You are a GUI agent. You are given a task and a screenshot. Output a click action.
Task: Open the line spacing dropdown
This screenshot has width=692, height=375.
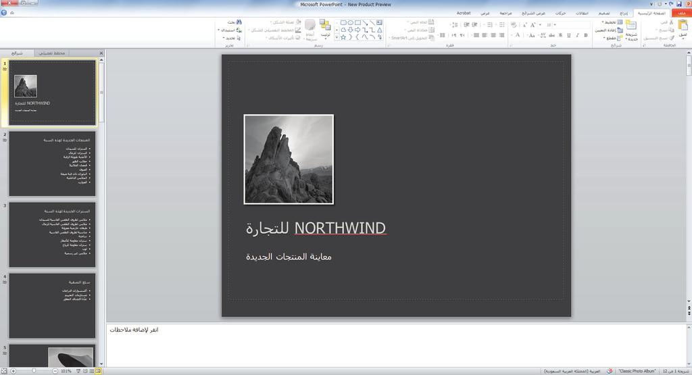click(454, 25)
